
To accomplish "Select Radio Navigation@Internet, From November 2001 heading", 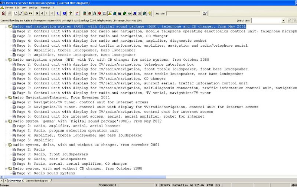I will [x=61, y=98].
